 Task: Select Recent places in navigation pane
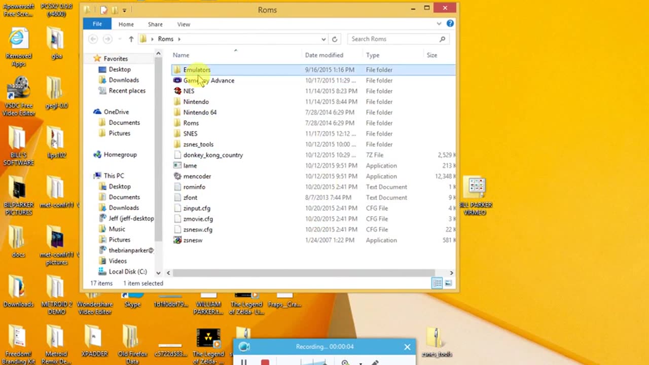127,91
